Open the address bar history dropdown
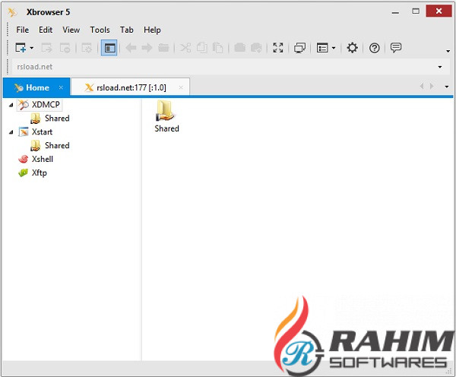456x377 pixels. pos(440,67)
